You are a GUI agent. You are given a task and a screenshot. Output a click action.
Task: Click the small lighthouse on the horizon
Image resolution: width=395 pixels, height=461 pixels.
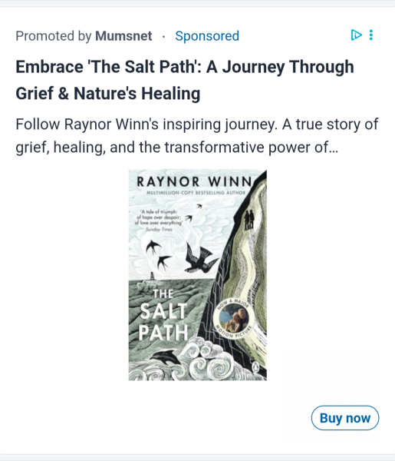coord(152,277)
